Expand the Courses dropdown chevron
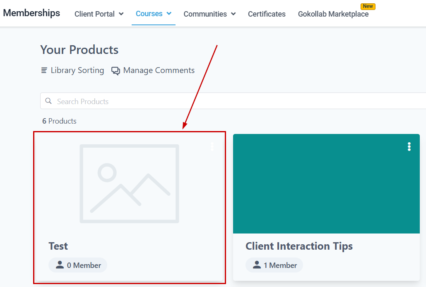Screen dimensions: 426x287 tap(169, 14)
